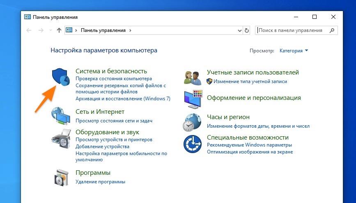Open Ease of Access circular icon

[193, 144]
